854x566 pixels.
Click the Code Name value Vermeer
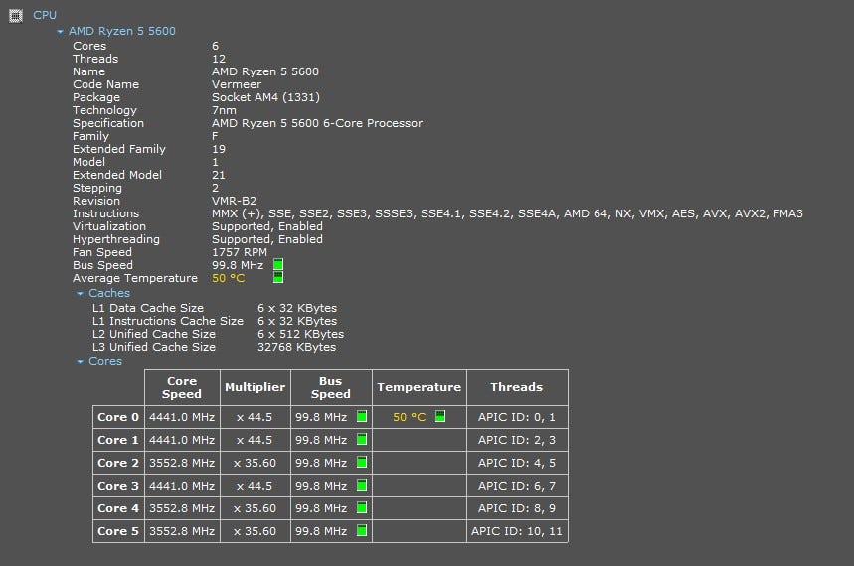point(237,84)
